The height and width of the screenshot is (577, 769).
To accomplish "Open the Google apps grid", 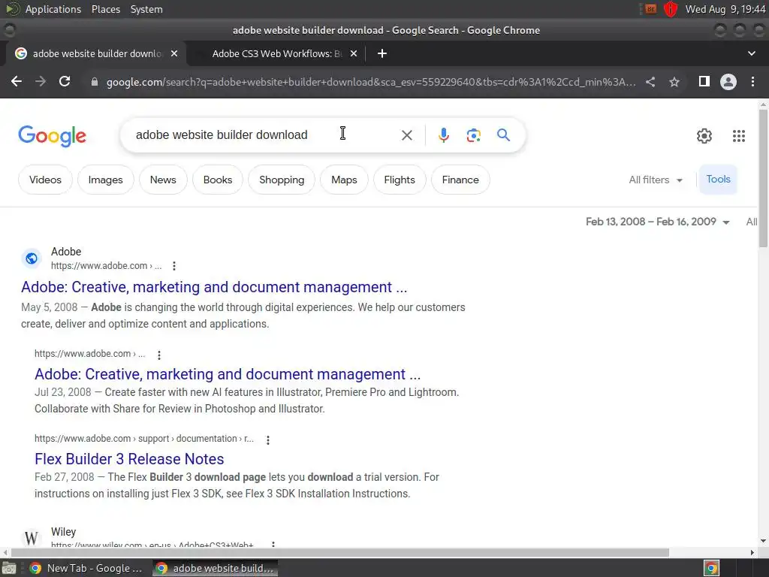I will tap(739, 136).
